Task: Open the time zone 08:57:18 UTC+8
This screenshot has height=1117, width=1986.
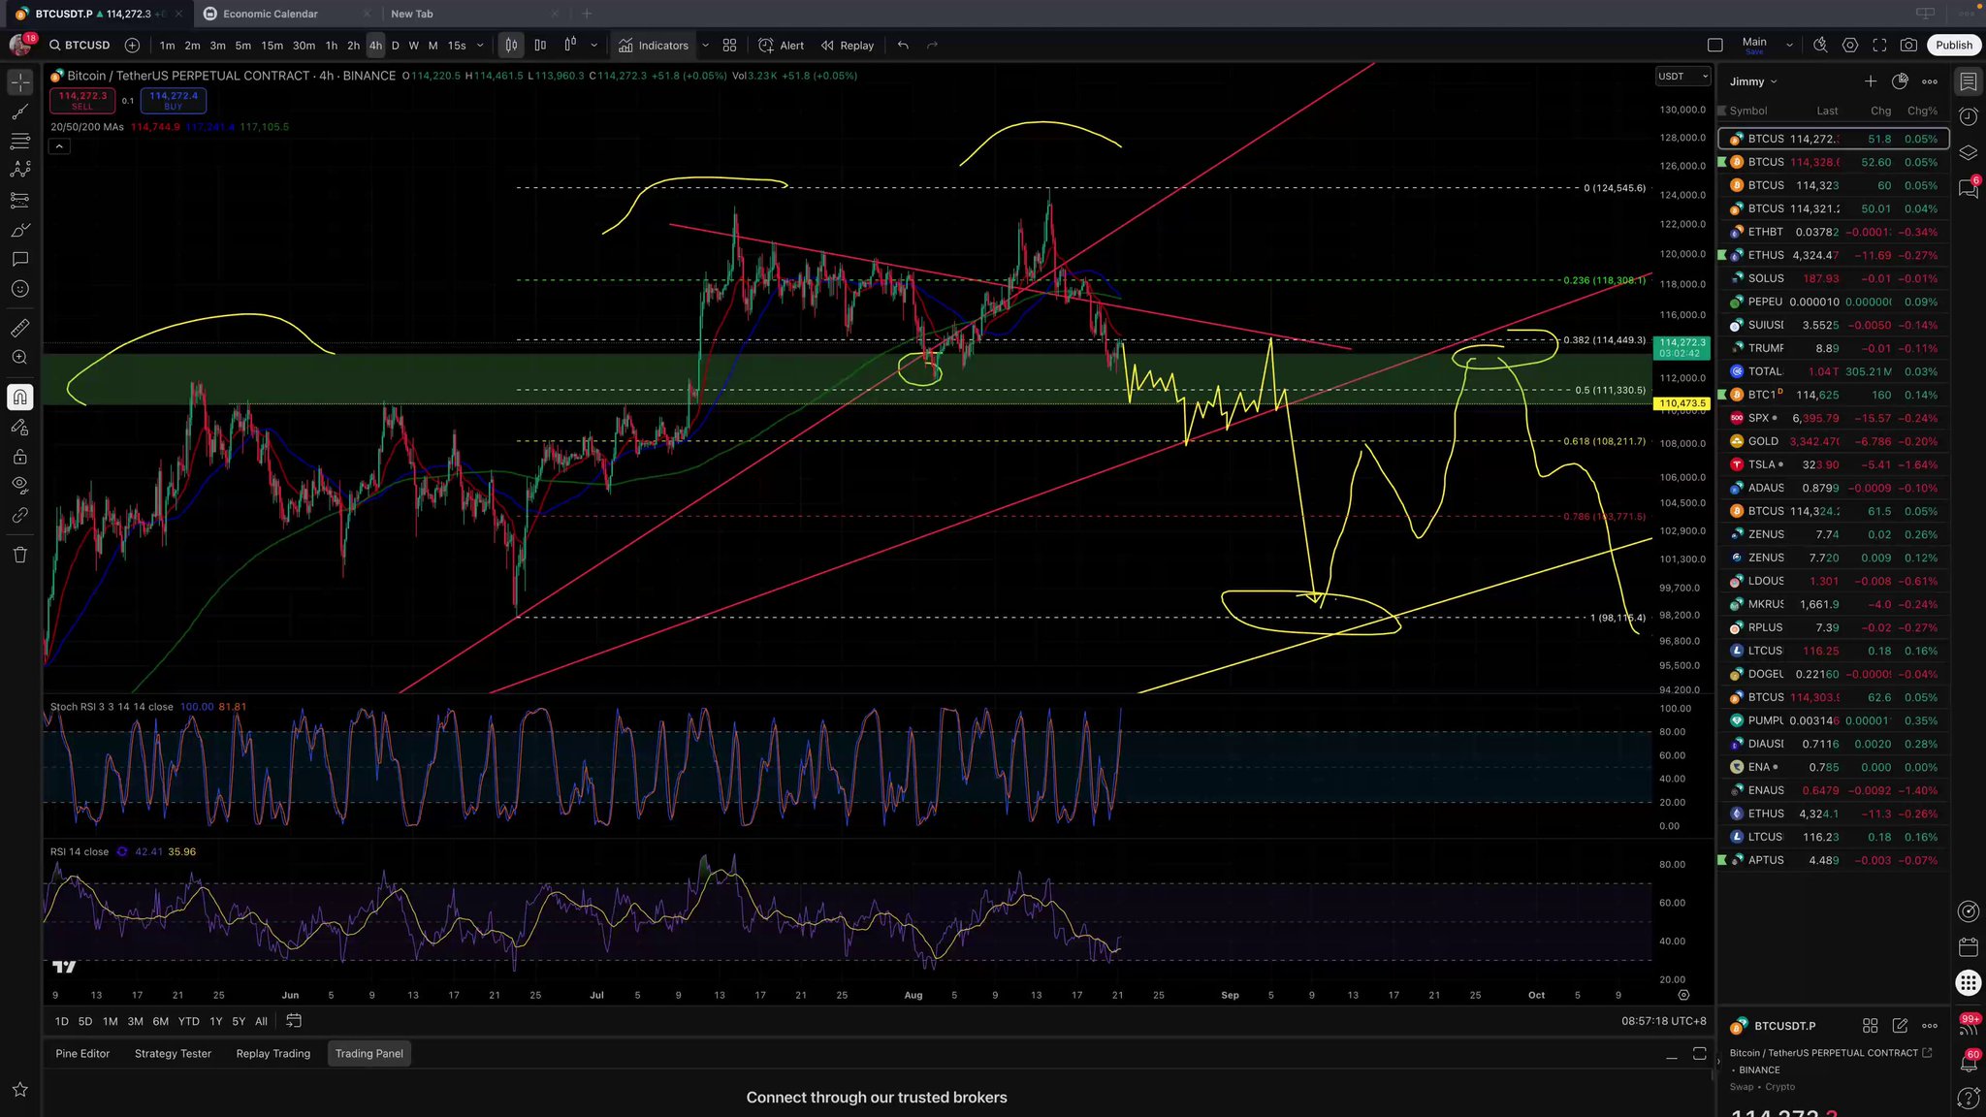Action: coord(1664,1021)
